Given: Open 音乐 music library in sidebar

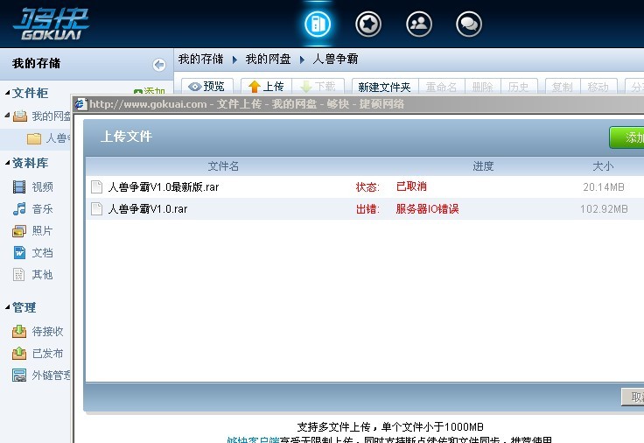Looking at the screenshot, I should click(42, 208).
